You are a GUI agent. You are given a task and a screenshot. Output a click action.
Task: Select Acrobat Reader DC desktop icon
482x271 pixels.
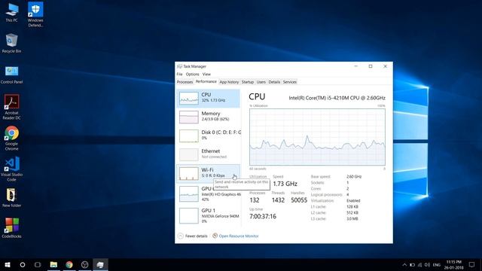pyautogui.click(x=12, y=107)
